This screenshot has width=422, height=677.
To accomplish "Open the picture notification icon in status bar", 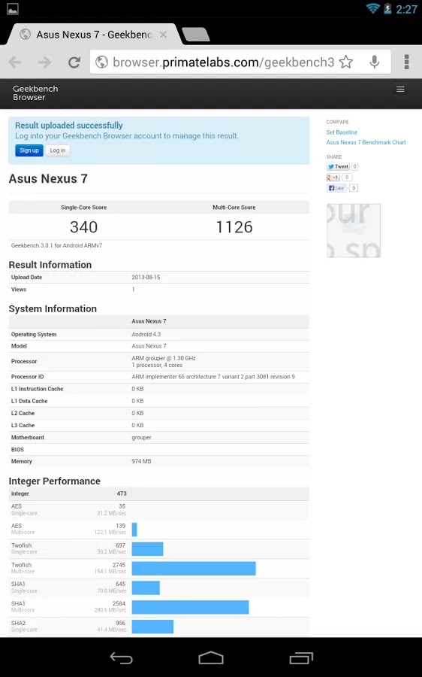I will click(x=13, y=8).
